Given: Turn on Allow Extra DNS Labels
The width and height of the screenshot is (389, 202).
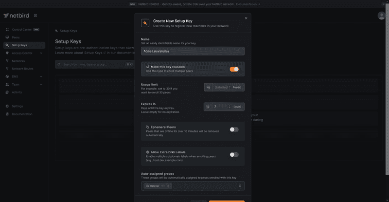Looking at the screenshot, I should point(234,154).
